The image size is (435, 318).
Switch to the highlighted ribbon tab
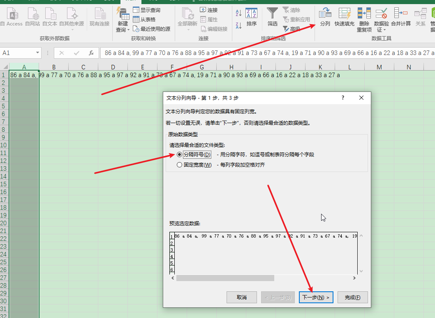pyautogui.click(x=131, y=2)
